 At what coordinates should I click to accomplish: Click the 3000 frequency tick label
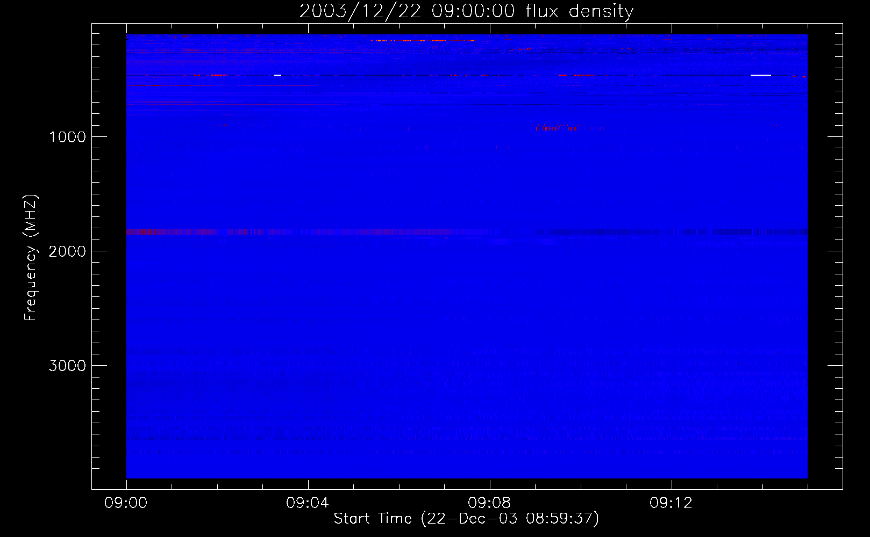67,366
